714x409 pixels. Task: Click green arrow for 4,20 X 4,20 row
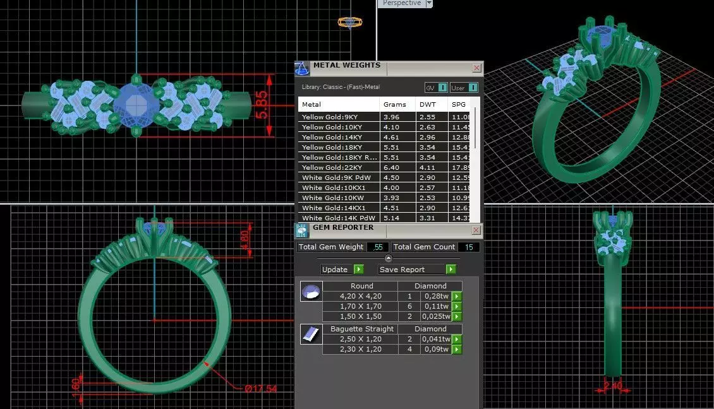[457, 296]
